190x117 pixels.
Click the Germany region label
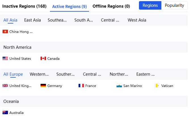pyautogui.click(x=55, y=86)
